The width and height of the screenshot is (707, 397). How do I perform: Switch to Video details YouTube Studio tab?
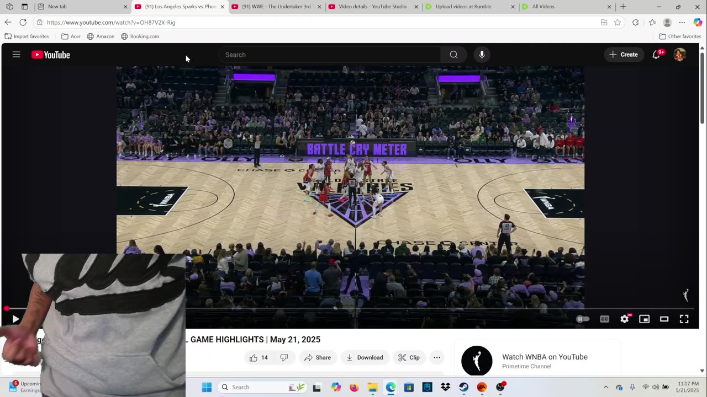373,7
